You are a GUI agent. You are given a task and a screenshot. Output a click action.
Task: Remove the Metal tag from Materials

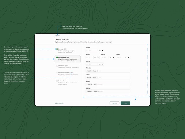coord(91,71)
